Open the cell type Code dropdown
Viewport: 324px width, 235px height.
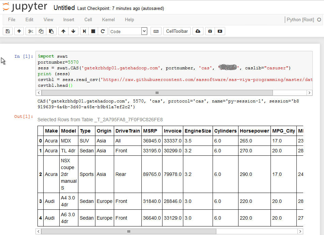pyautogui.click(x=128, y=31)
